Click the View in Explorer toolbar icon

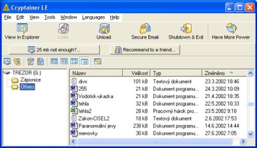22,28
